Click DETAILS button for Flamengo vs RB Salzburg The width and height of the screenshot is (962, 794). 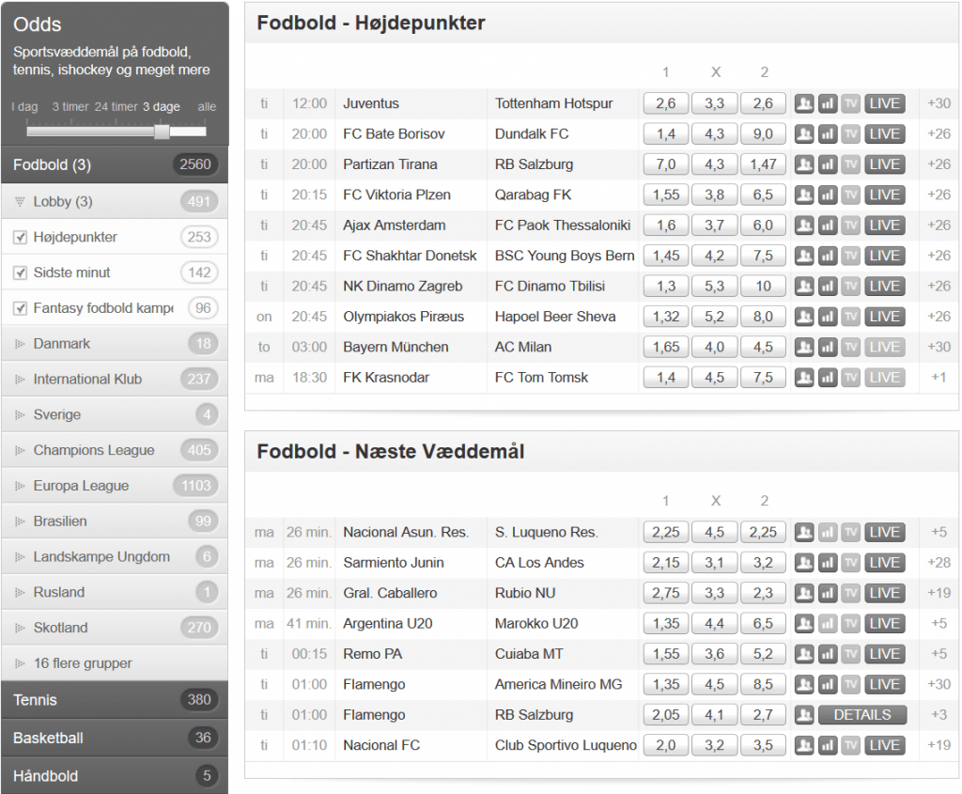861,715
